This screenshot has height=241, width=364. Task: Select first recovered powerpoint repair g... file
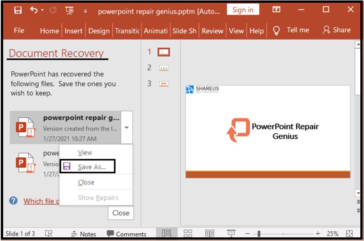pos(65,128)
